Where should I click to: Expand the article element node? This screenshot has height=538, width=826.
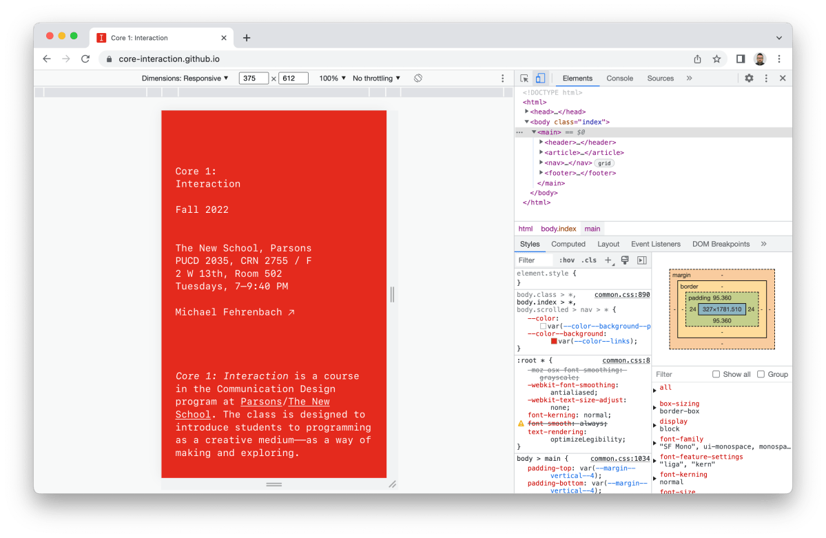[541, 152]
